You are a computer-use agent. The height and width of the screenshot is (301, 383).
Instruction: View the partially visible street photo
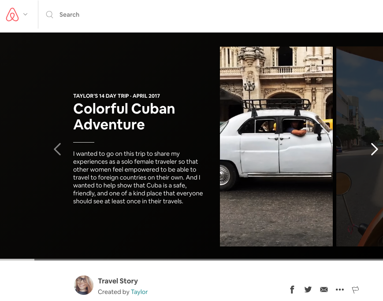359,146
